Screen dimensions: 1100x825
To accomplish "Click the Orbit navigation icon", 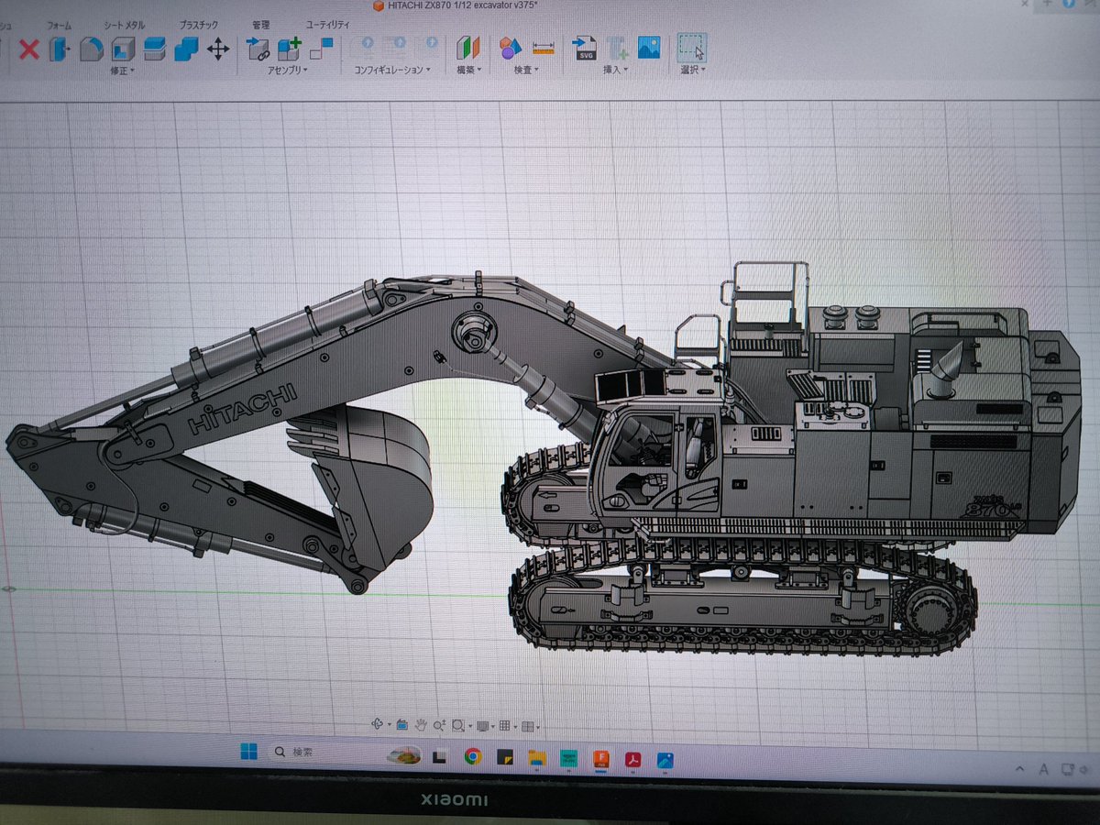I will 377,724.
